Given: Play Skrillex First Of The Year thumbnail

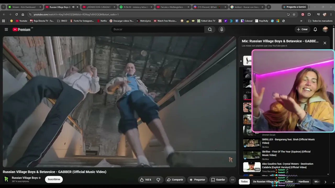Looking at the screenshot, I should click(252, 155).
